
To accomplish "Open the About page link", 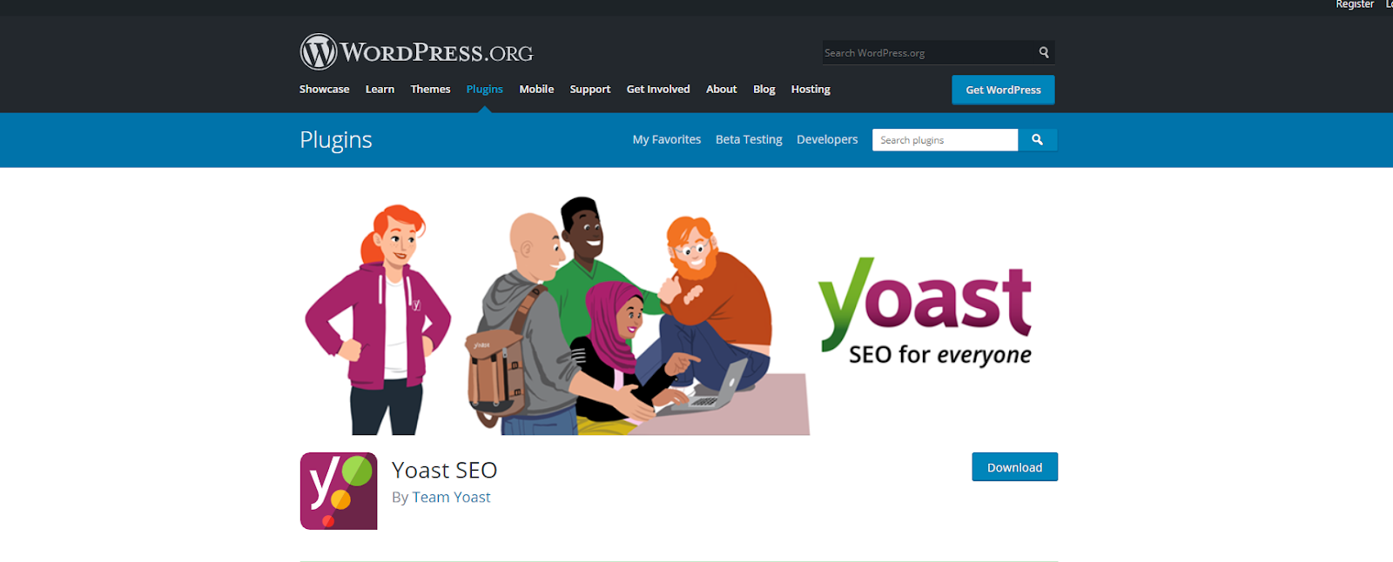I will coord(721,90).
